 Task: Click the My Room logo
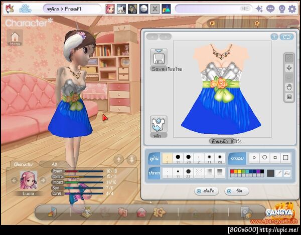tap(26, 9)
